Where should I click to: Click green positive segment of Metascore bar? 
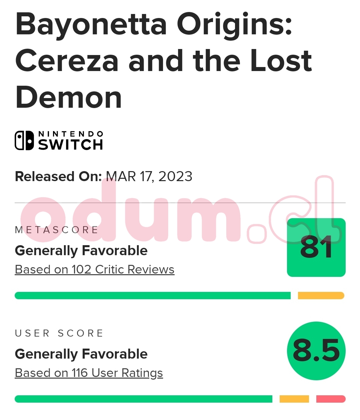pyautogui.click(x=153, y=296)
